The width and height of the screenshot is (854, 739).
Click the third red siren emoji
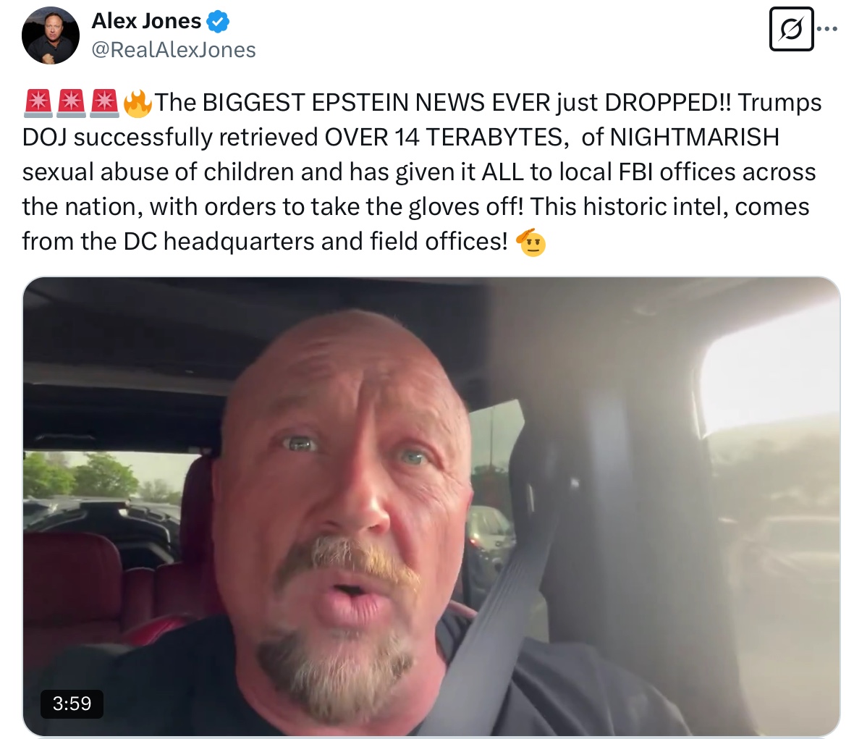[104, 104]
